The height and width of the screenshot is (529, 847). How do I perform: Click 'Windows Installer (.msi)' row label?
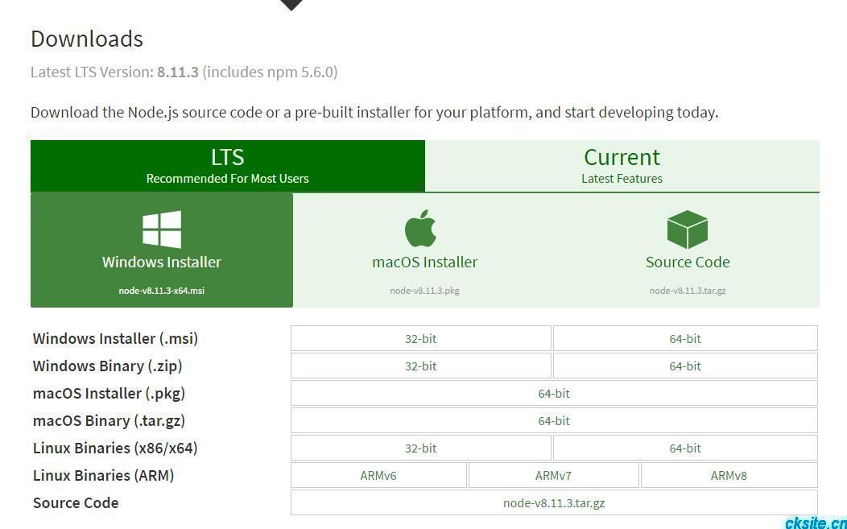point(116,339)
